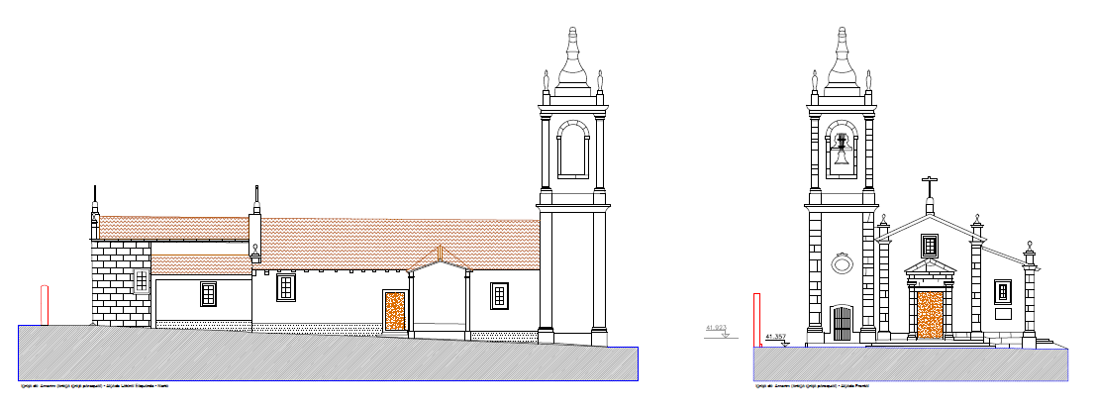Select the empty belfry arch on side elevation tower
This screenshot has height=410, width=1095.
click(572, 151)
